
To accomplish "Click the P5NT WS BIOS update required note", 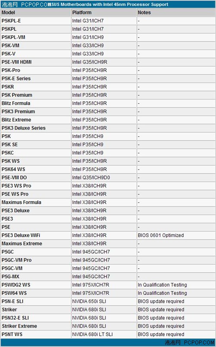I will pyautogui.click(x=161, y=334).
